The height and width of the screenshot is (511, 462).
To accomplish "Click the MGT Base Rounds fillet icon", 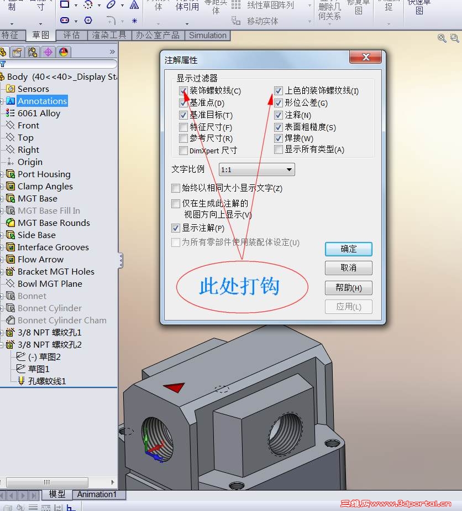I will [11, 223].
